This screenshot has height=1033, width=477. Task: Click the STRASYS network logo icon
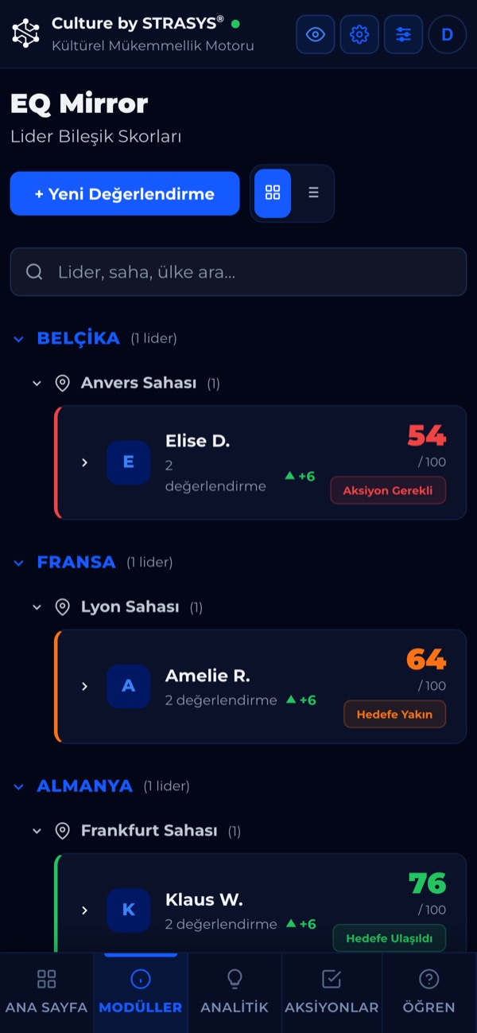coord(25,33)
